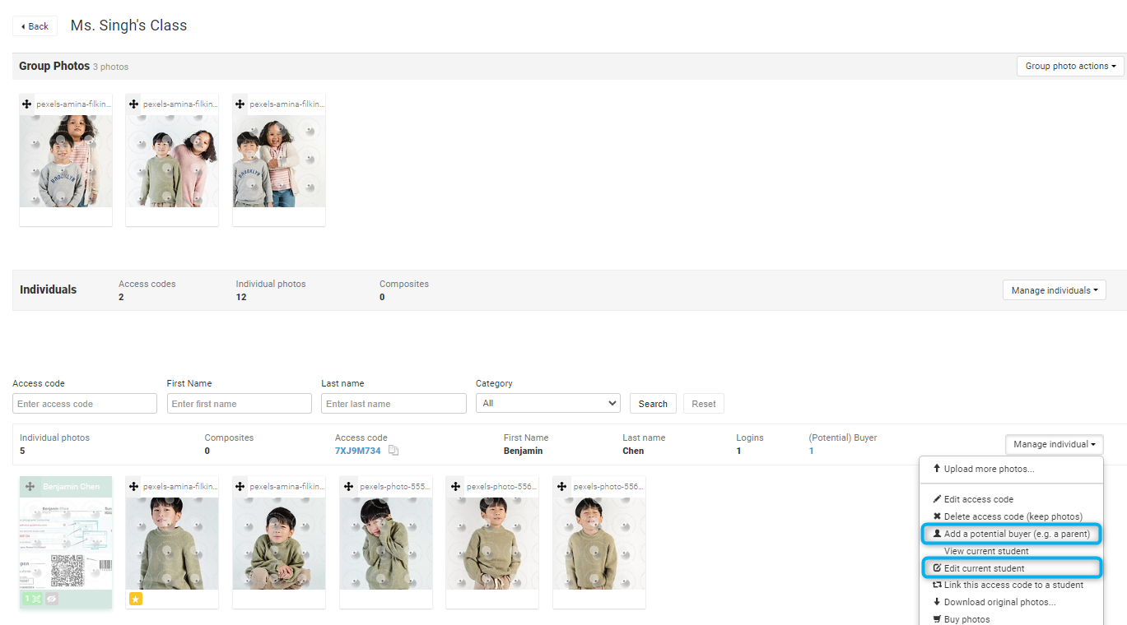Focus the Enter first name field
The width and height of the screenshot is (1127, 625).
pos(240,403)
